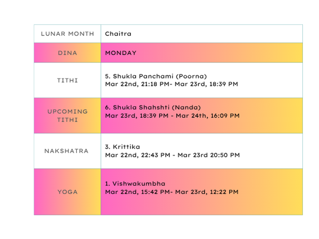The height and width of the screenshot is (239, 319).
Task: Click the "(Nanda)" word in the Upcoming Tithi row
Action: [x=188, y=108]
